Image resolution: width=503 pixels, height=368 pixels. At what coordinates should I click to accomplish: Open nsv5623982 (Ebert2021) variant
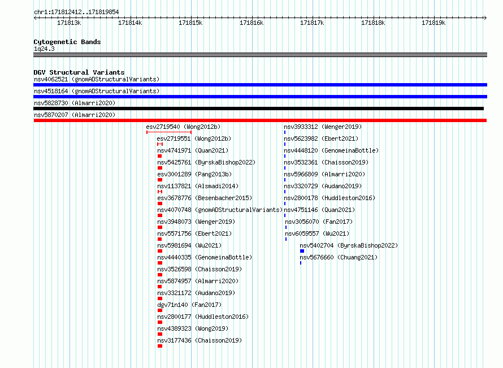pos(321,138)
